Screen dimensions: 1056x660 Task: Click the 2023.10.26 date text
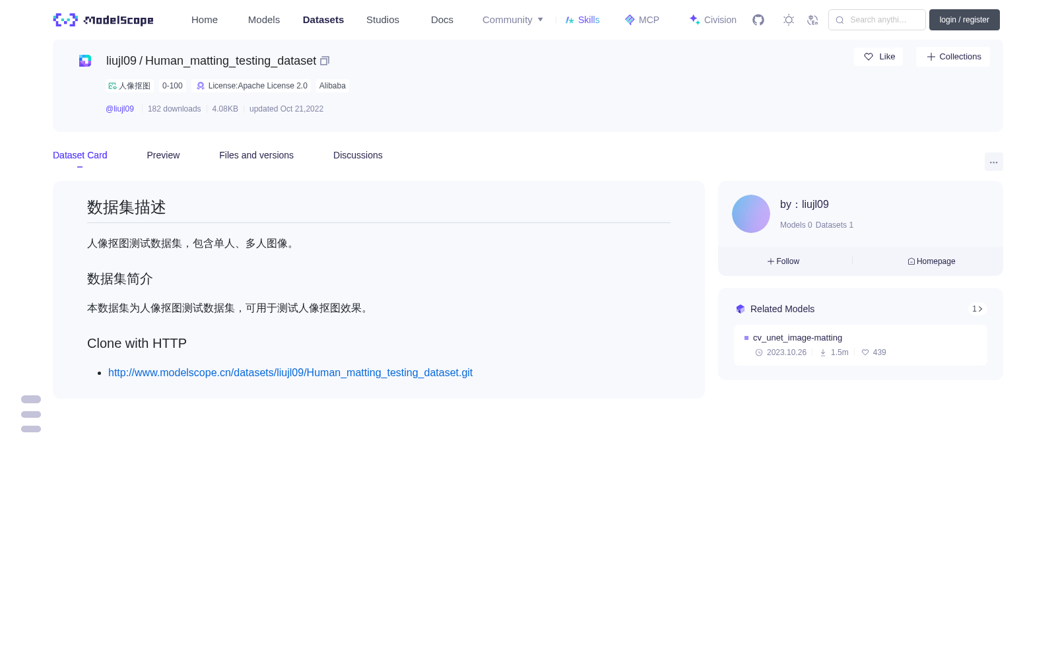pos(787,352)
